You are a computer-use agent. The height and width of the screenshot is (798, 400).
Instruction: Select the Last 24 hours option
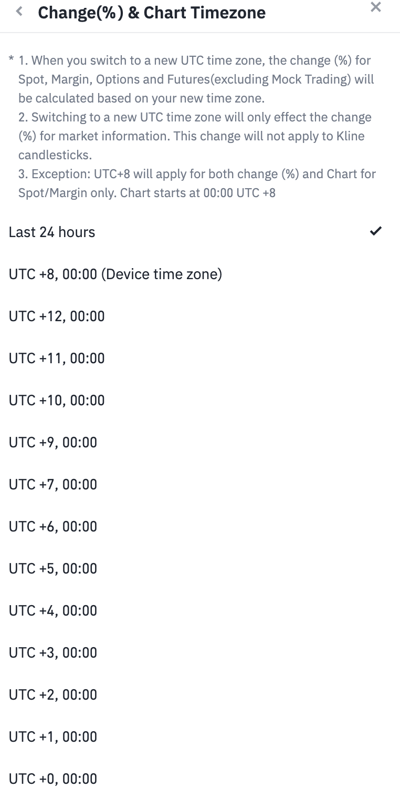pos(52,232)
